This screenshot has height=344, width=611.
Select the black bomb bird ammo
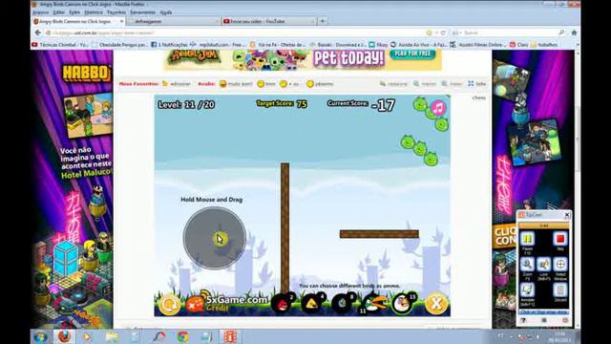pos(342,304)
